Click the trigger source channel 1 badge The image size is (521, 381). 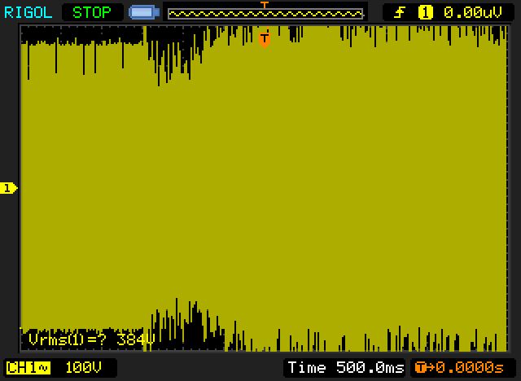pyautogui.click(x=425, y=13)
